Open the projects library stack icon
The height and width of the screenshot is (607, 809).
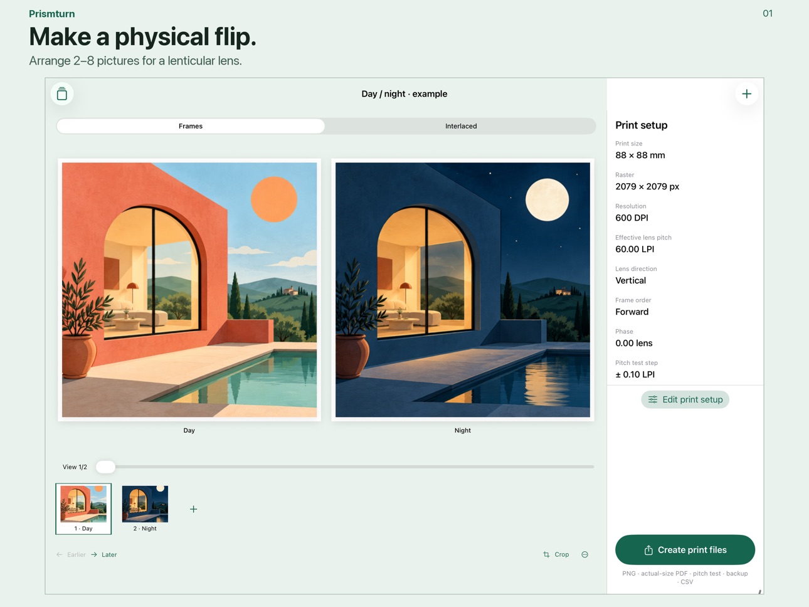tap(62, 94)
